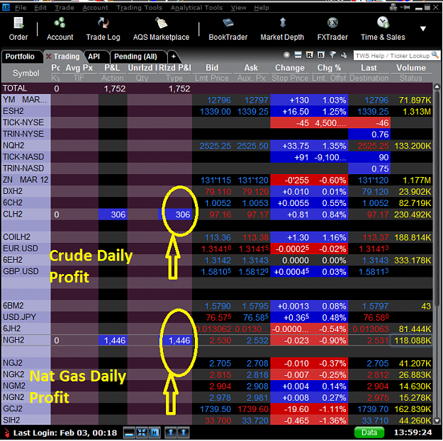
Task: Click the blue dash button in status bar
Action: click(x=130, y=433)
